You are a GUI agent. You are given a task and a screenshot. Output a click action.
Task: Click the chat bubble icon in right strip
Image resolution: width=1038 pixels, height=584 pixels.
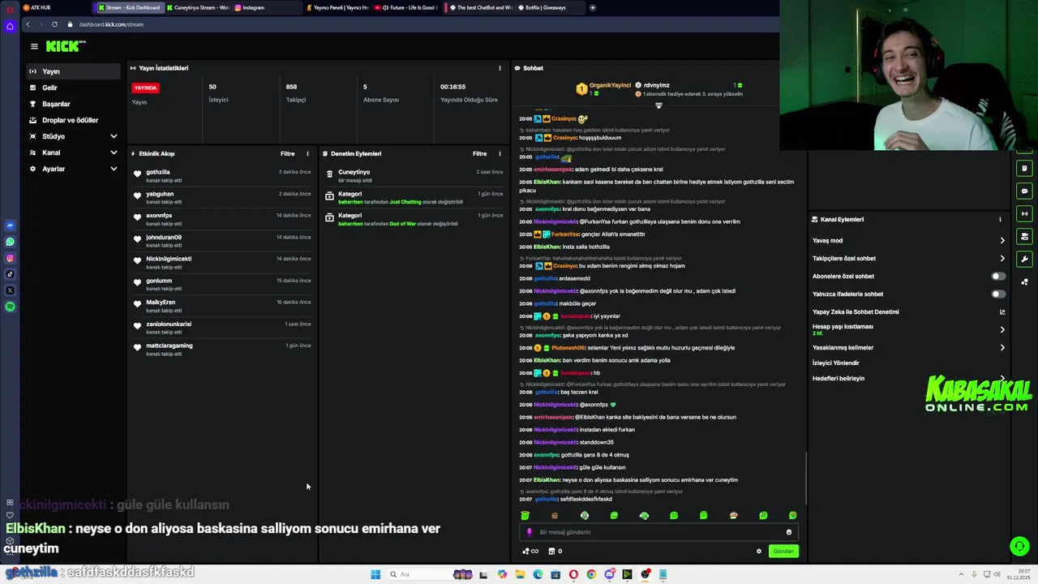1024,191
